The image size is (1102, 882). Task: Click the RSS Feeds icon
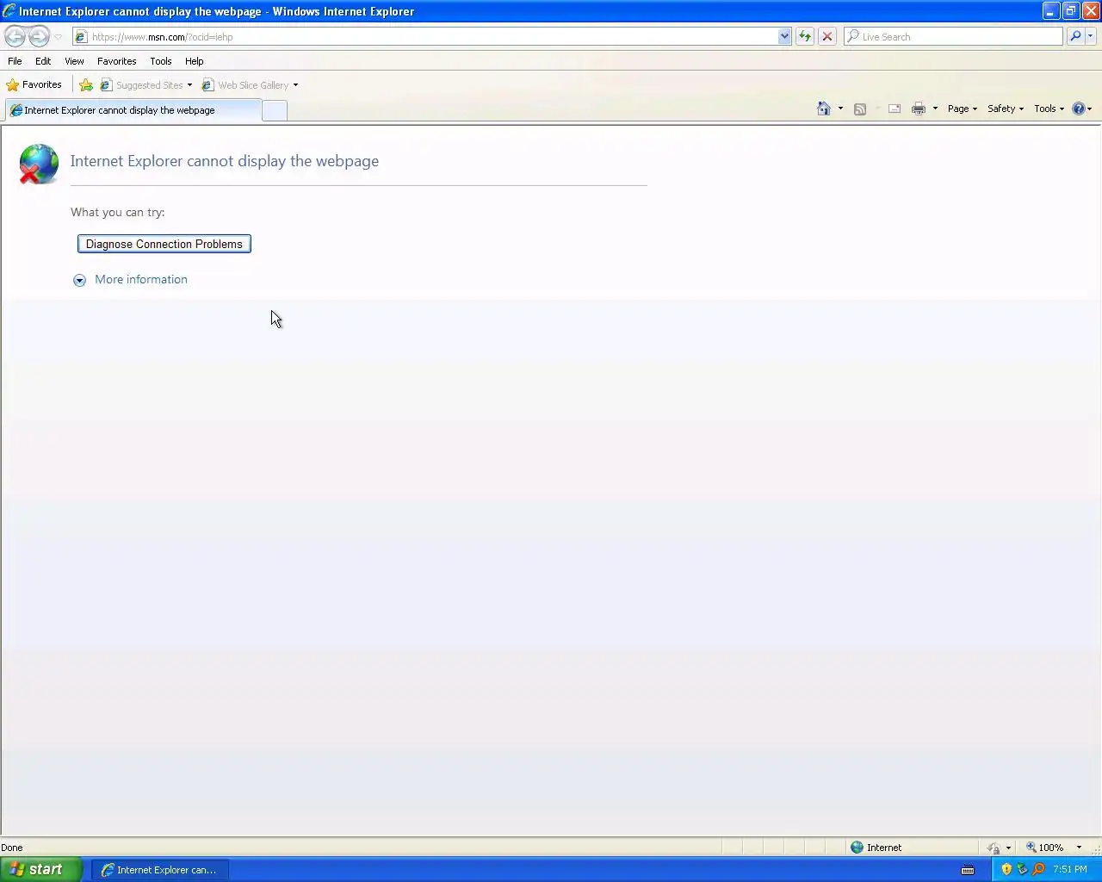pos(859,109)
